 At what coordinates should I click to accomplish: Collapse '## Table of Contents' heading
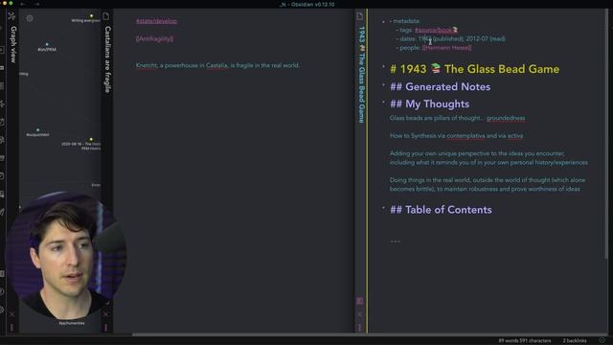pyautogui.click(x=383, y=207)
